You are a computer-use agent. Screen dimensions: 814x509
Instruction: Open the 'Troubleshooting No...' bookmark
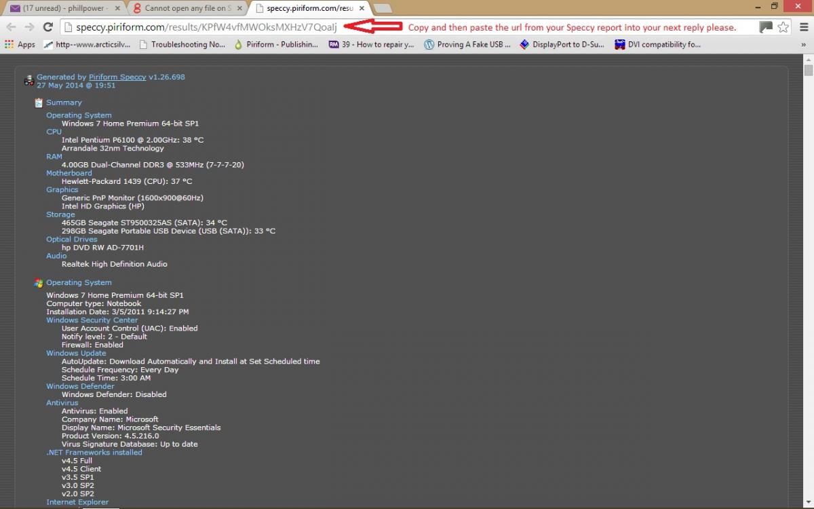(x=182, y=45)
